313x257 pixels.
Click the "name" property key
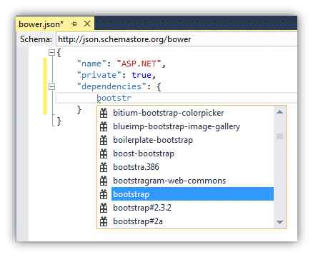pyautogui.click(x=91, y=64)
